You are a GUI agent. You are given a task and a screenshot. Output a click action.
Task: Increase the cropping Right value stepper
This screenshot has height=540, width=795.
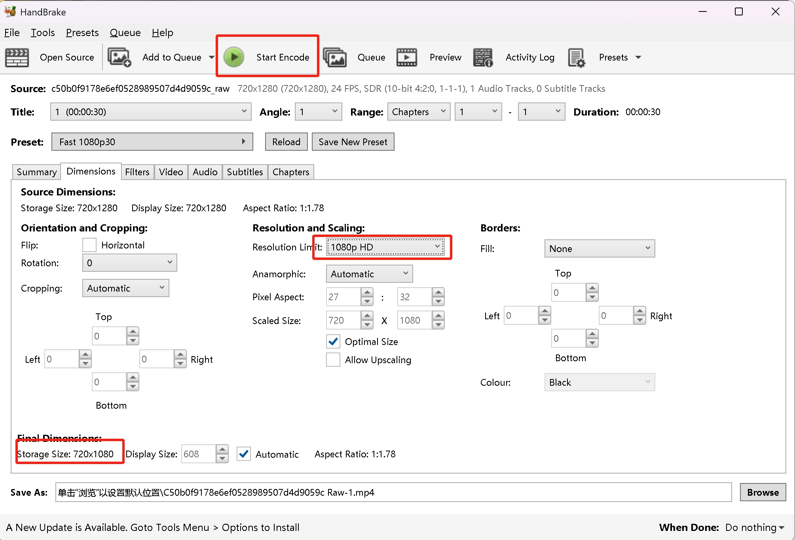click(x=180, y=354)
